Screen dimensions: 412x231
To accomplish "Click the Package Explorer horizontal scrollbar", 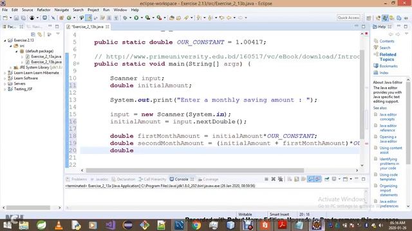I will coord(28,208).
